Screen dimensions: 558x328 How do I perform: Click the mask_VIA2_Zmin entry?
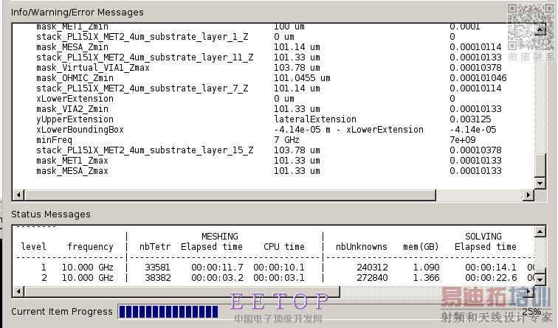pyautogui.click(x=72, y=109)
